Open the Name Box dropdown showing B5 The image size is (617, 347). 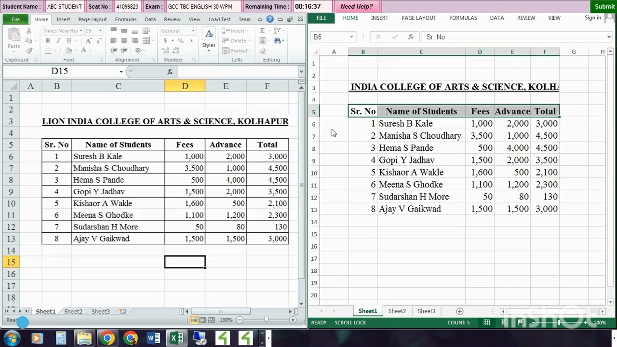point(351,37)
